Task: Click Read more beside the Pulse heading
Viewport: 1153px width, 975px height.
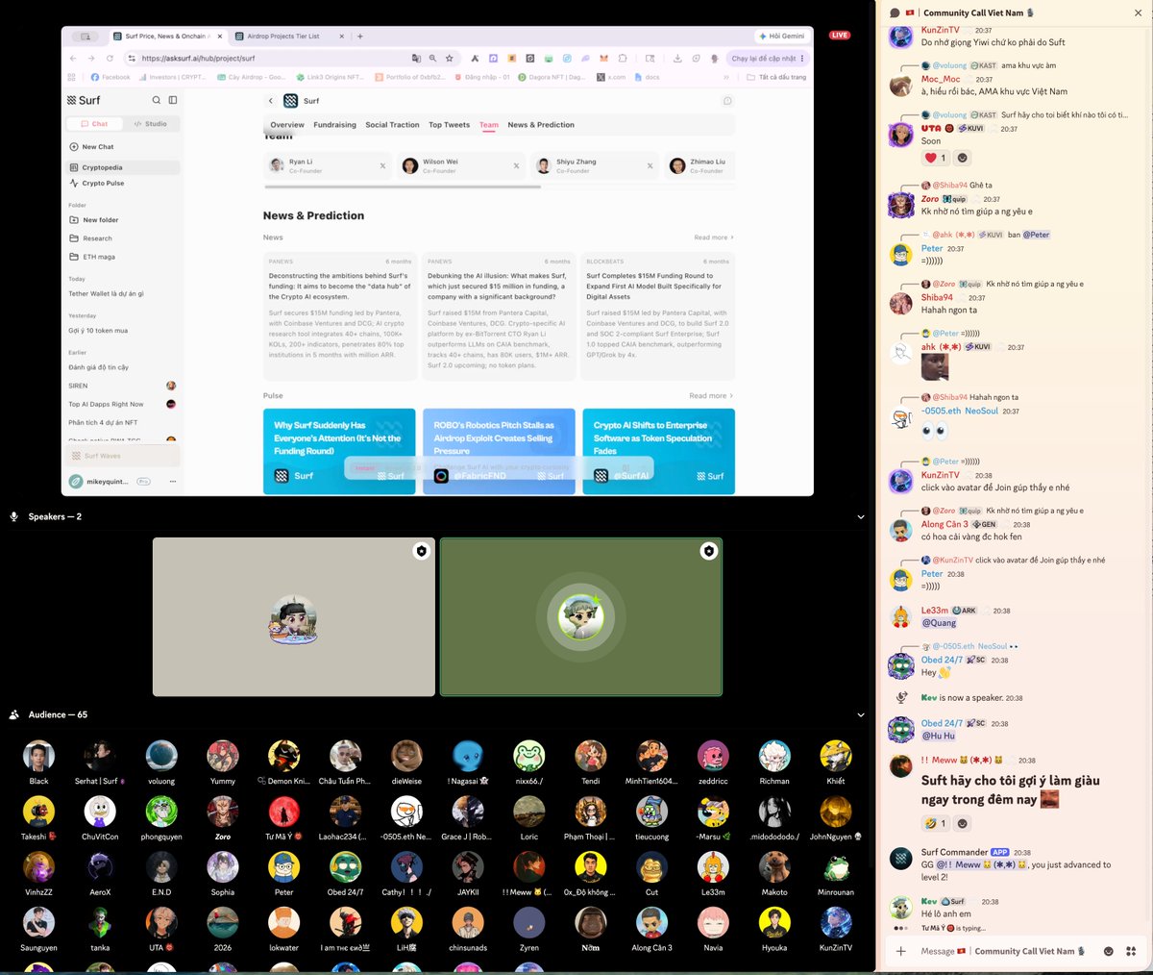Action: (x=710, y=396)
